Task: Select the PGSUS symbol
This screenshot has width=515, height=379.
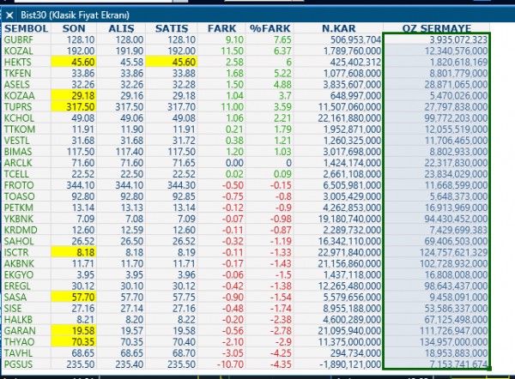Action: pyautogui.click(x=18, y=364)
